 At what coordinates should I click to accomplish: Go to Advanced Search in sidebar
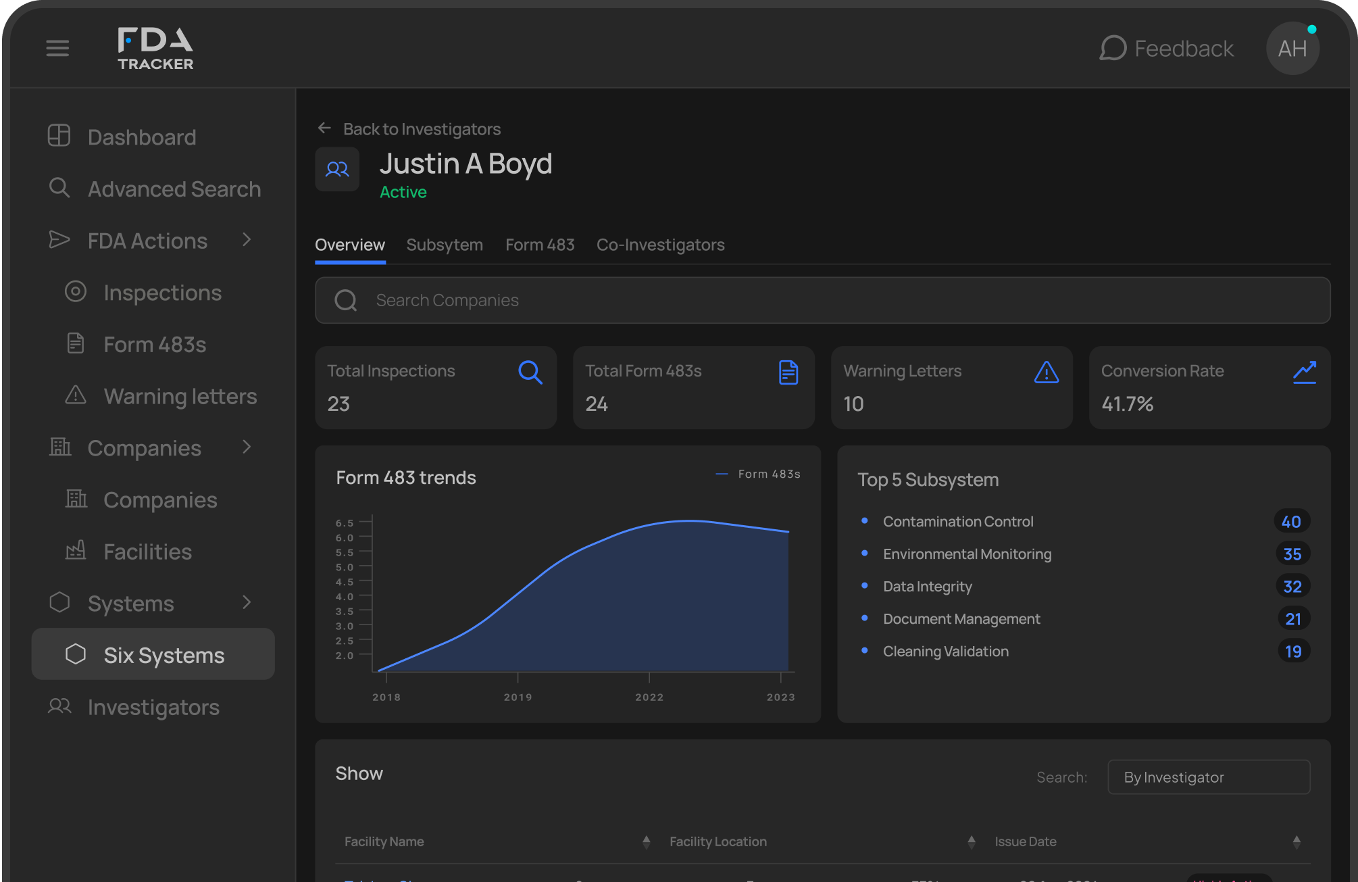(174, 189)
